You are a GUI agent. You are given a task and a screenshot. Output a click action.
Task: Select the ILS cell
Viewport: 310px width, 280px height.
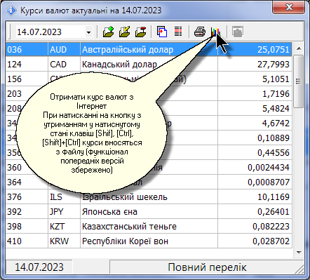point(64,196)
